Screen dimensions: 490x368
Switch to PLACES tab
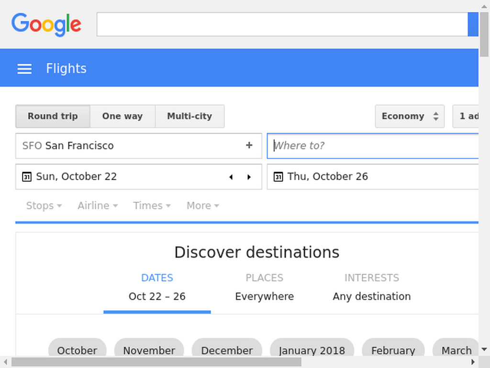(264, 287)
